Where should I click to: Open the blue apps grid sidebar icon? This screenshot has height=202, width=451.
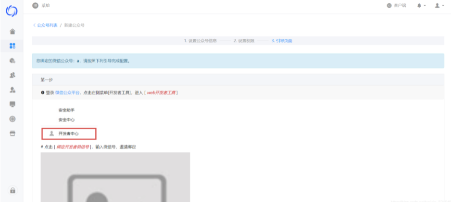coord(13,46)
